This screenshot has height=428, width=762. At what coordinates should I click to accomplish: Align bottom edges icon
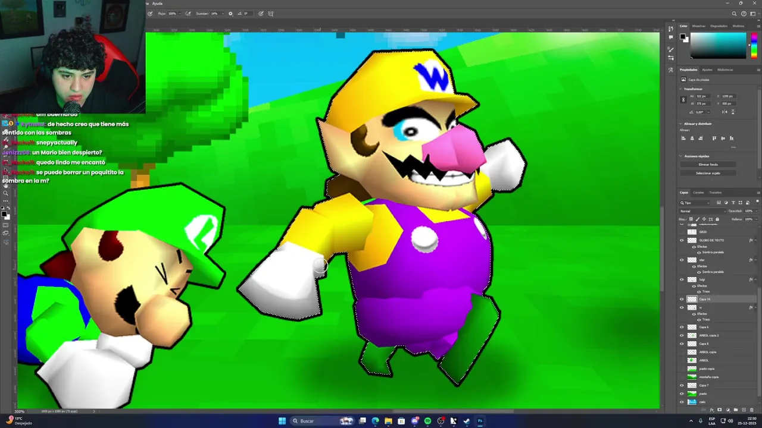[732, 138]
